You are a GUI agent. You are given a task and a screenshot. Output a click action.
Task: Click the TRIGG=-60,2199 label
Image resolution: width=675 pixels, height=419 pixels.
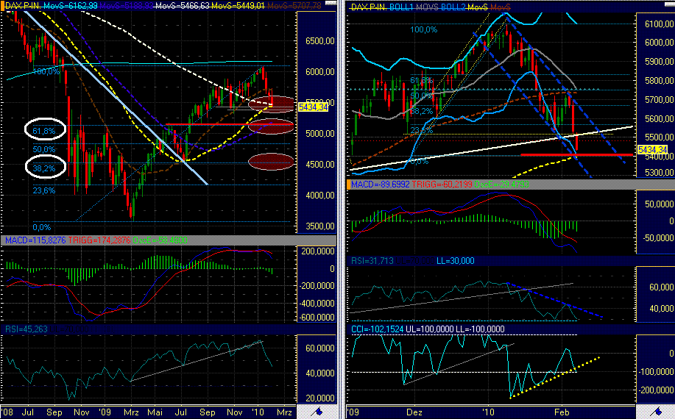442,185
